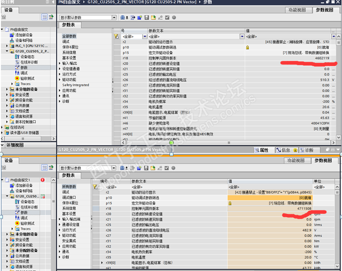Screen dimensions: 342x271
Task: Open 在线并诊断 in upper project tree
Action: click(x=29, y=62)
